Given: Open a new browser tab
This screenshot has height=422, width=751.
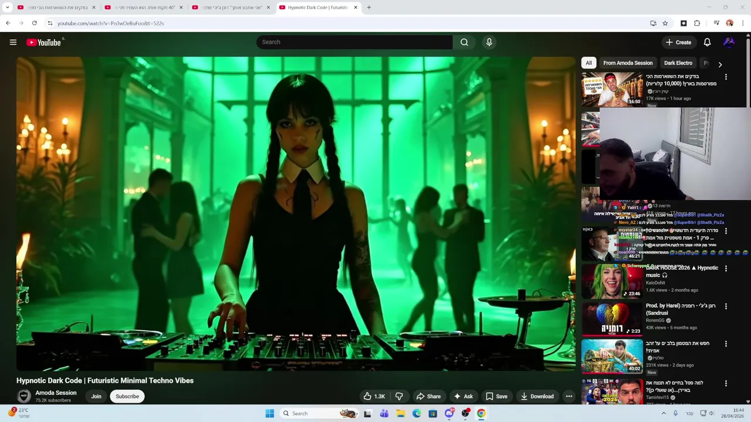Looking at the screenshot, I should (x=368, y=8).
